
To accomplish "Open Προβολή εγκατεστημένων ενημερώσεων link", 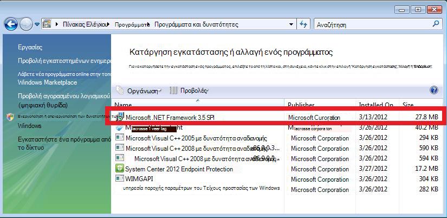I will (x=64, y=61).
